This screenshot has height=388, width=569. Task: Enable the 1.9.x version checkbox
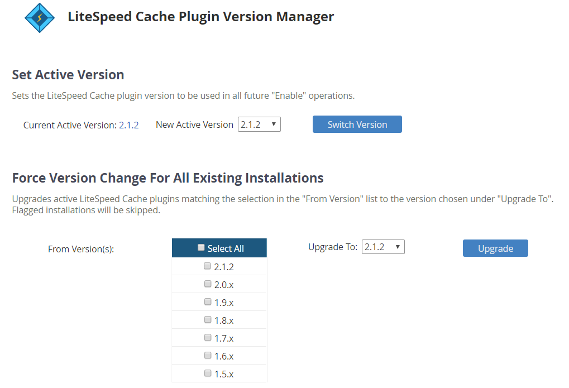coord(208,301)
